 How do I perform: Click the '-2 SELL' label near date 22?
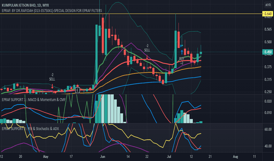point(147,48)
